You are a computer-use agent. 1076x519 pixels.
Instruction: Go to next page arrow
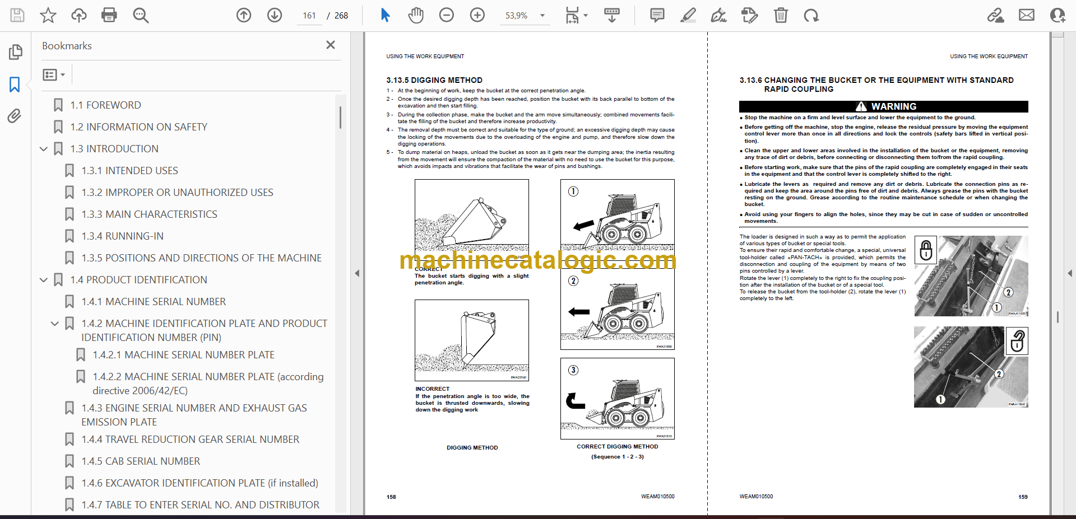pyautogui.click(x=275, y=15)
